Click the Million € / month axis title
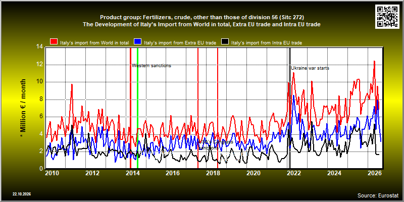The width and height of the screenshot is (404, 202). pos(23,108)
